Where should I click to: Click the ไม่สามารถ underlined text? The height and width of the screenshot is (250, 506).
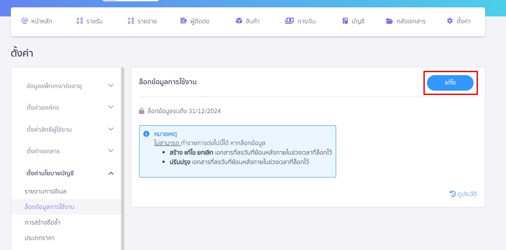(167, 142)
